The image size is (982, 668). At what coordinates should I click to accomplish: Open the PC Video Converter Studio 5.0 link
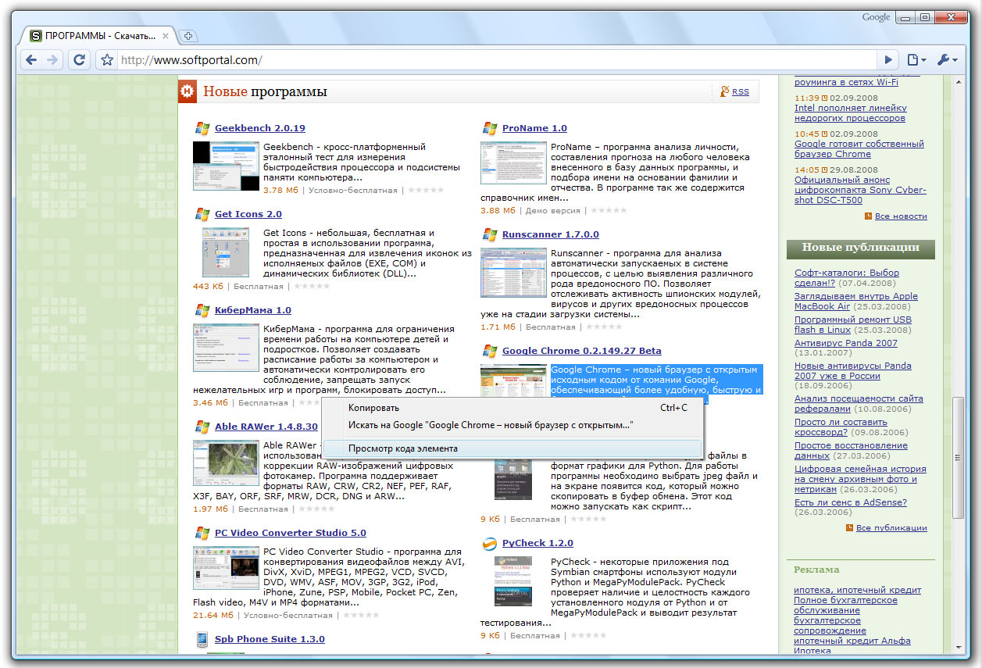pyautogui.click(x=291, y=533)
